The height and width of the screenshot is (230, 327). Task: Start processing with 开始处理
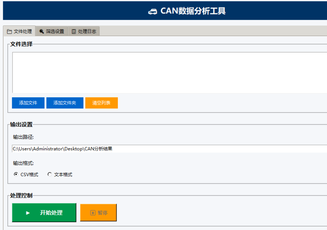pyautogui.click(x=44, y=212)
